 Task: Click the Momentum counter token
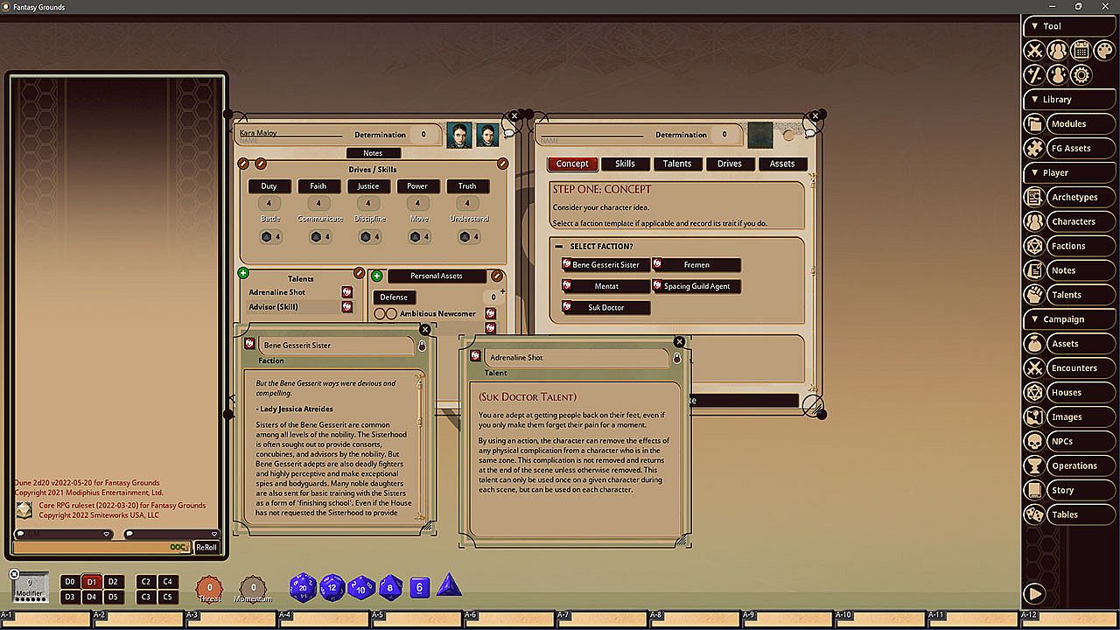pyautogui.click(x=253, y=588)
